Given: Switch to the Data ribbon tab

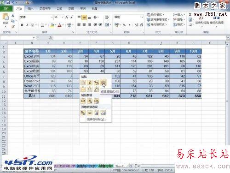Looking at the screenshot, I should [71, 8].
